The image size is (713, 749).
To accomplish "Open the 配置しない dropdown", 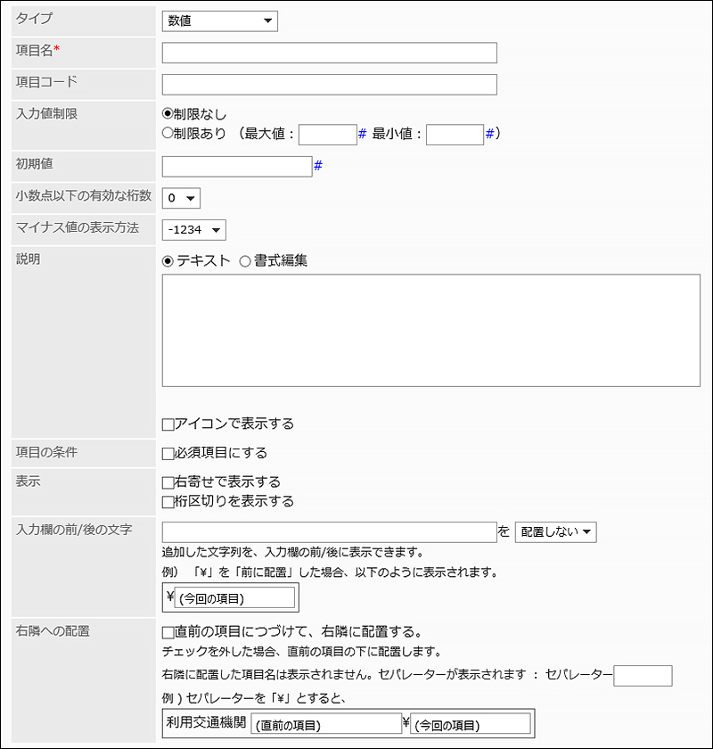I will [x=555, y=532].
